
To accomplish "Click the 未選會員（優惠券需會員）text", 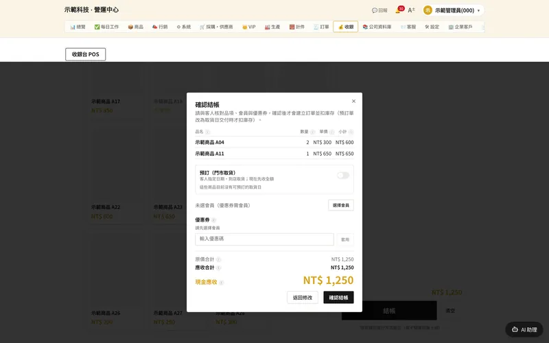I will pos(223,205).
